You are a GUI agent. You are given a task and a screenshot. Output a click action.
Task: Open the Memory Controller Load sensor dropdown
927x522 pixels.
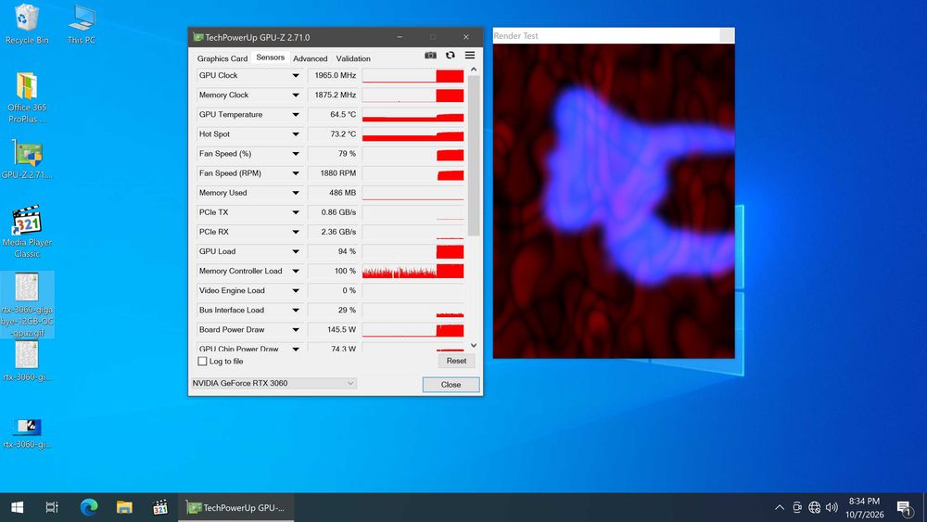(x=296, y=271)
